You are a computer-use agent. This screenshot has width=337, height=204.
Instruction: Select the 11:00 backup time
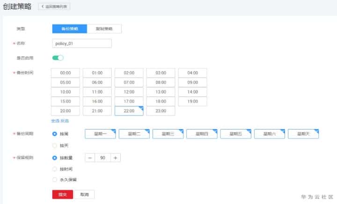[97, 92]
